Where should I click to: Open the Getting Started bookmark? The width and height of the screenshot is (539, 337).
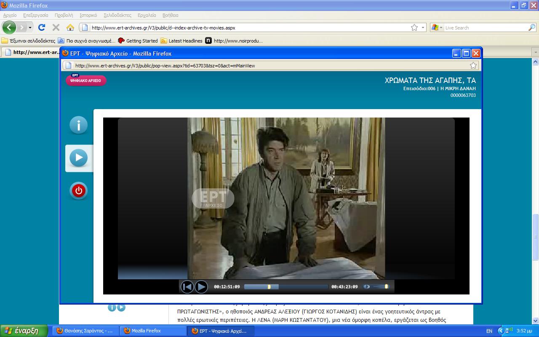pyautogui.click(x=138, y=41)
